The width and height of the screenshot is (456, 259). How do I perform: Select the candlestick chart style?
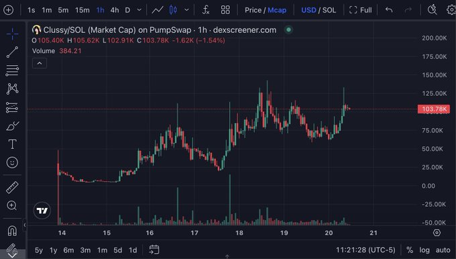173,10
